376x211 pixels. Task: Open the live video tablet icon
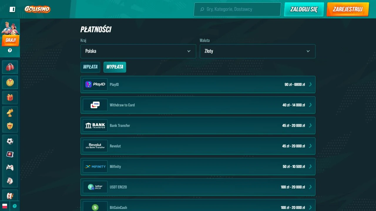(x=10, y=154)
